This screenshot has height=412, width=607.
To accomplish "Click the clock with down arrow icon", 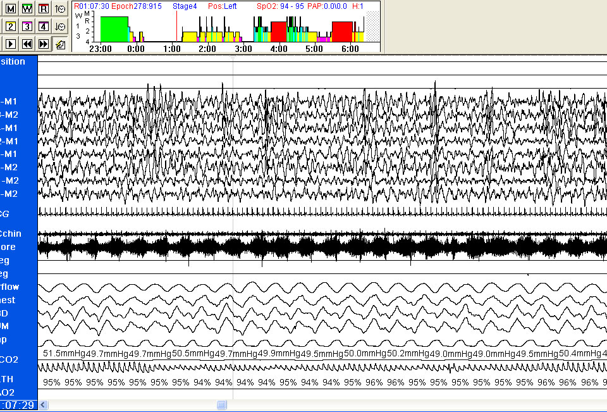I will click(60, 27).
